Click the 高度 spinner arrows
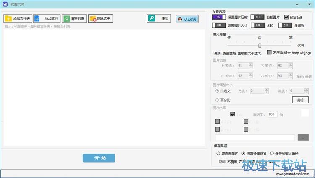This screenshot has height=178, width=315. click(306, 91)
